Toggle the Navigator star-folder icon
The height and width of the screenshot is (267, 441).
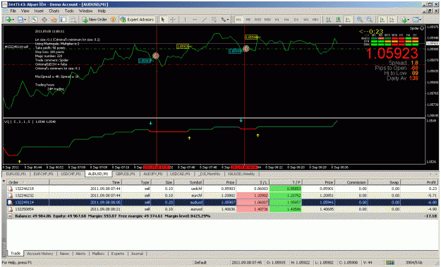coord(54,20)
